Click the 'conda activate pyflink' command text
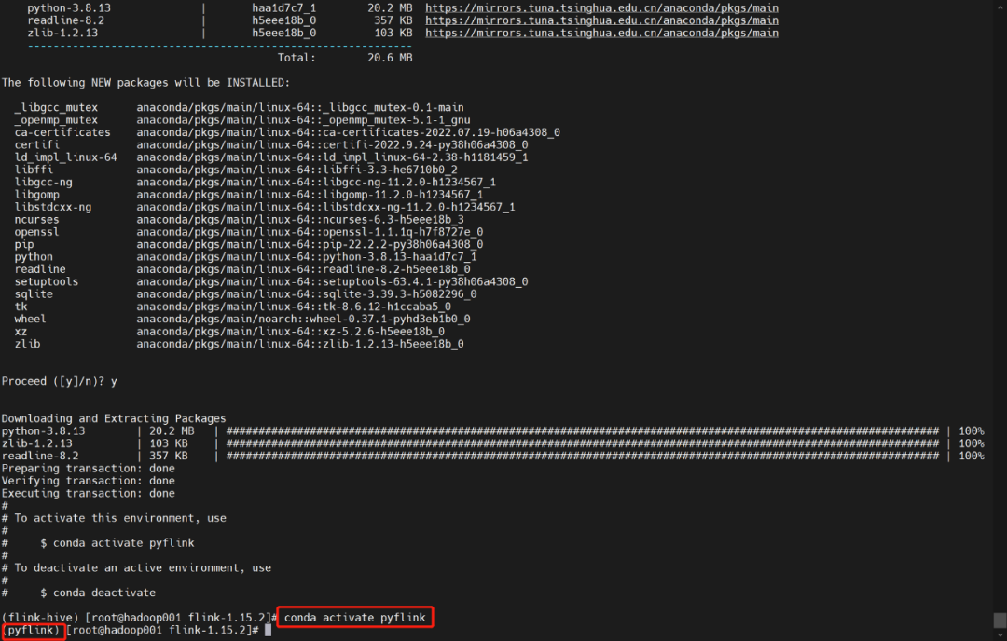1007x641 pixels. (355, 618)
